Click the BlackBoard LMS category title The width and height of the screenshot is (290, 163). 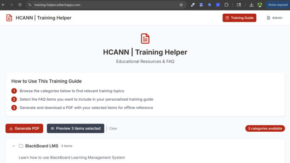coord(42,146)
